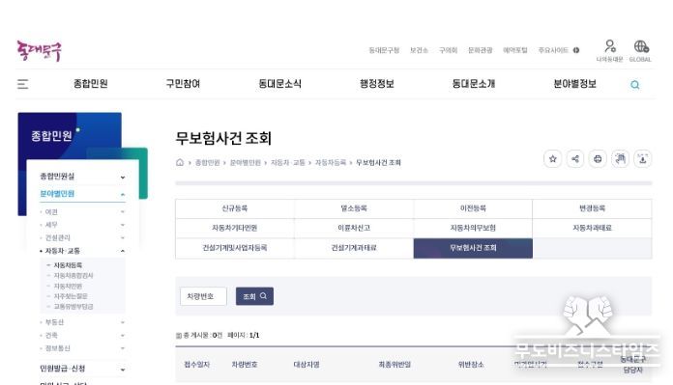The width and height of the screenshot is (673, 385).
Task: Click 분야별민원 in the breadcrumb
Action: tap(245, 163)
